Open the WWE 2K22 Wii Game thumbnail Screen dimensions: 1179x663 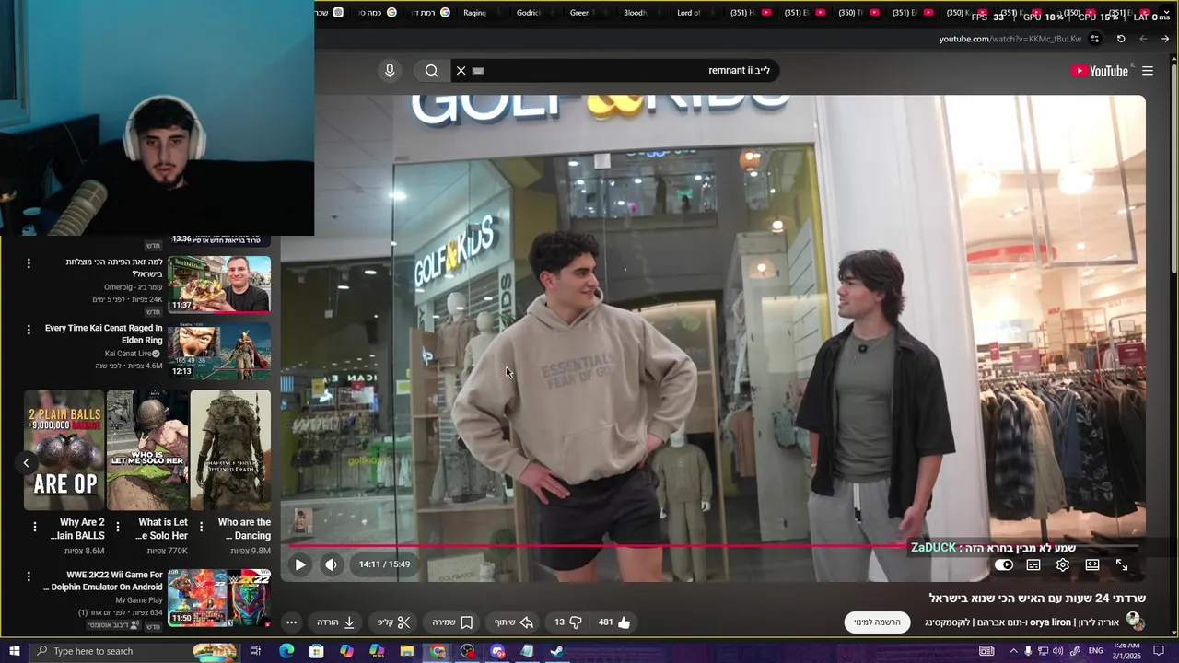pyautogui.click(x=219, y=598)
